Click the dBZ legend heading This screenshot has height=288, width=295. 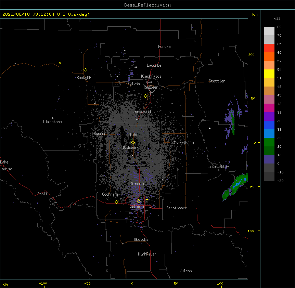(x=277, y=18)
